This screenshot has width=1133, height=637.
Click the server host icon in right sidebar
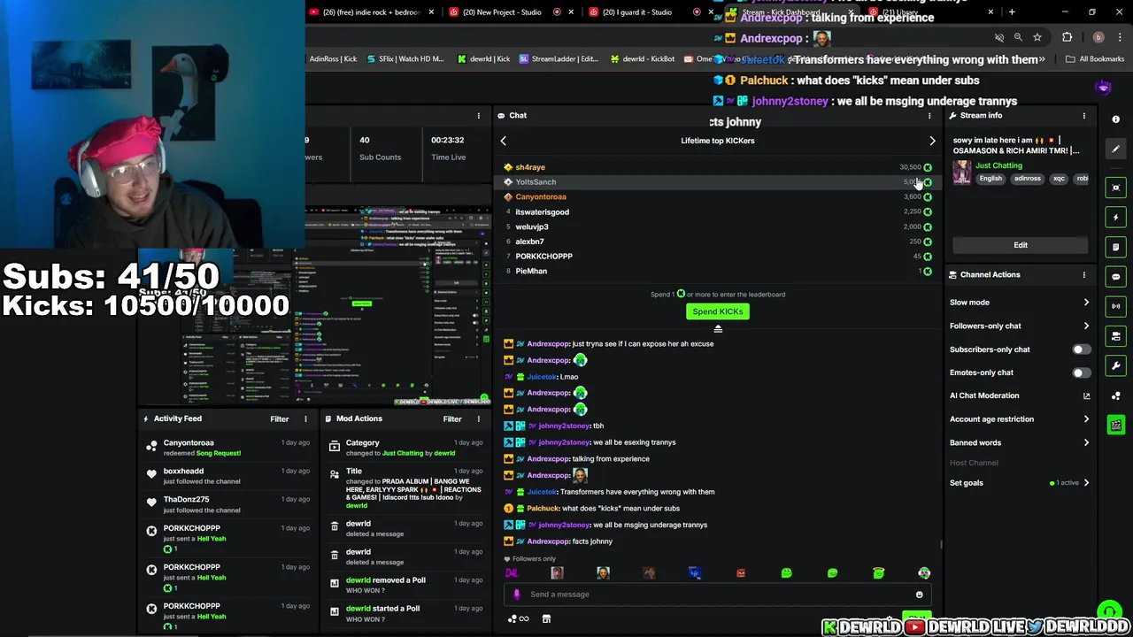1115,336
